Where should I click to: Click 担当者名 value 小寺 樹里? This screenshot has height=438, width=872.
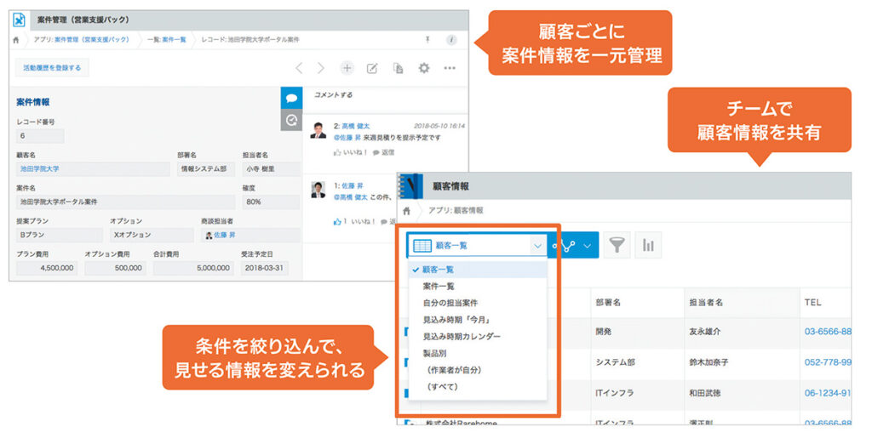click(271, 168)
